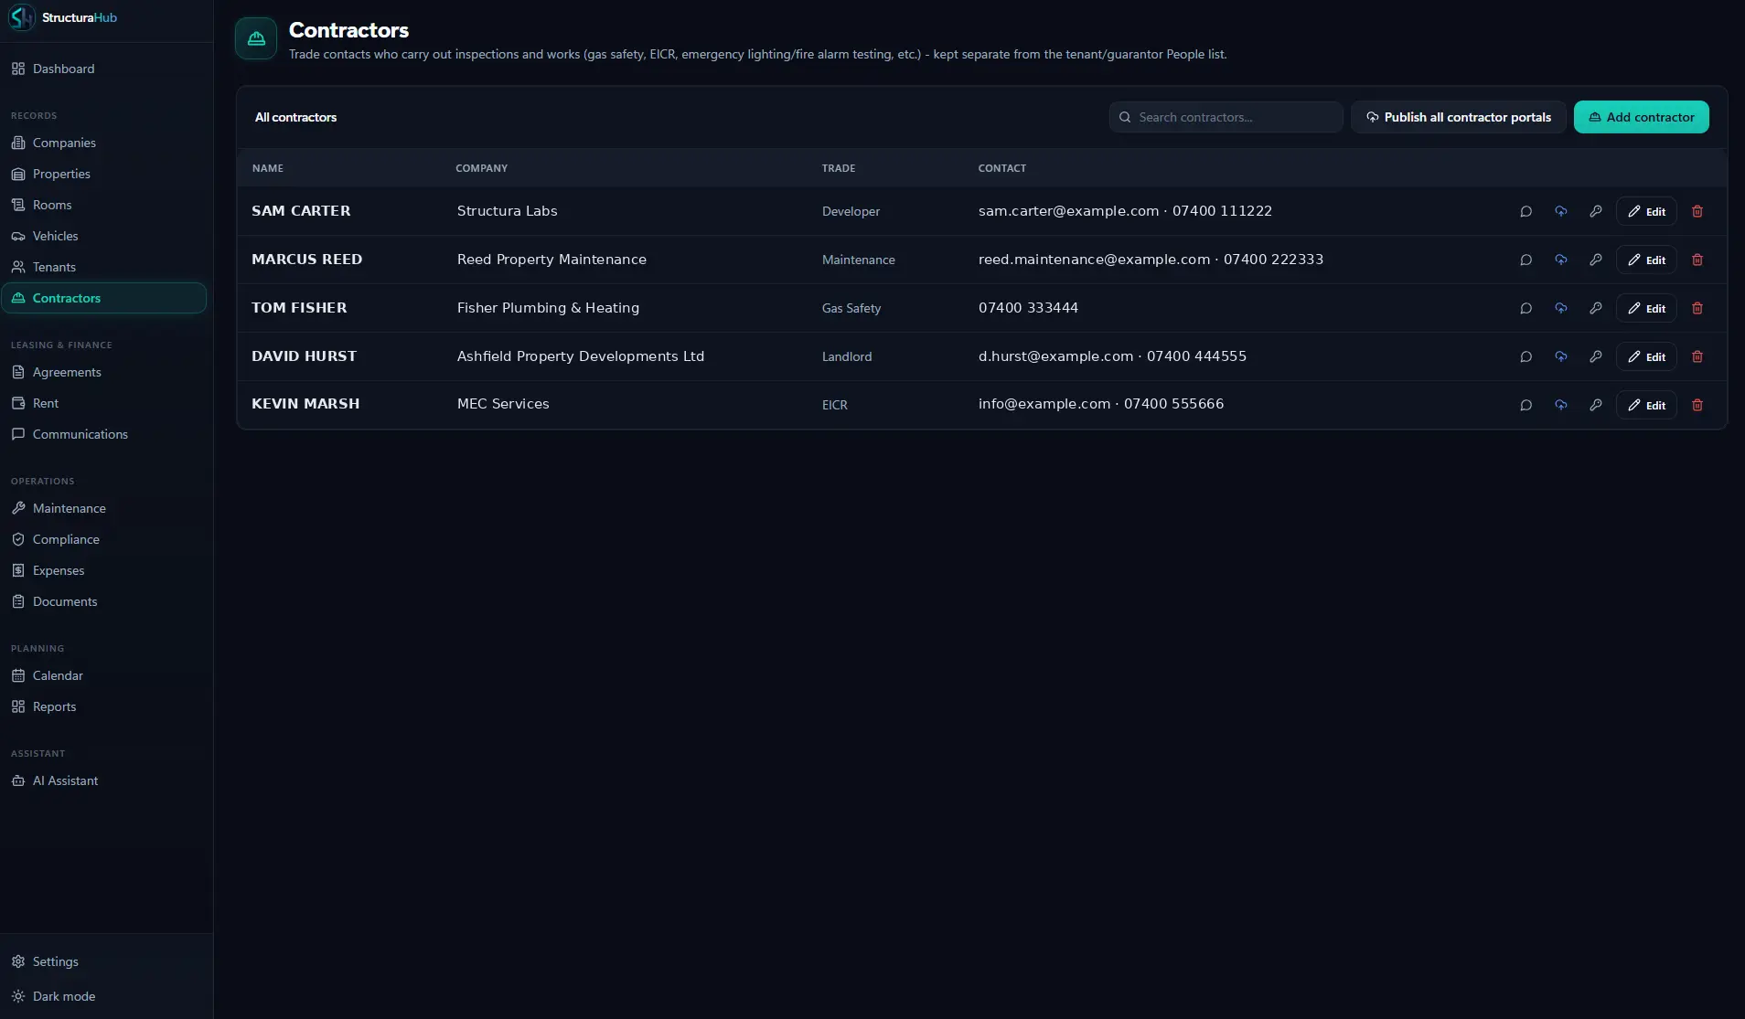Screen dimensions: 1745x1019
Task: Click 'Gas Safety' trade cell
Action: coord(851,309)
